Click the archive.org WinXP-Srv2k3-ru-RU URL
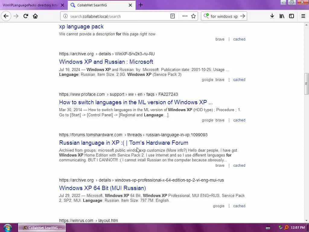 107,54
